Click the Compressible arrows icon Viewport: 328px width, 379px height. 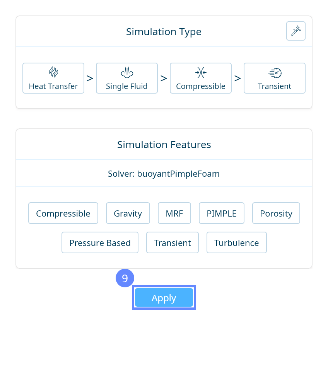(201, 72)
